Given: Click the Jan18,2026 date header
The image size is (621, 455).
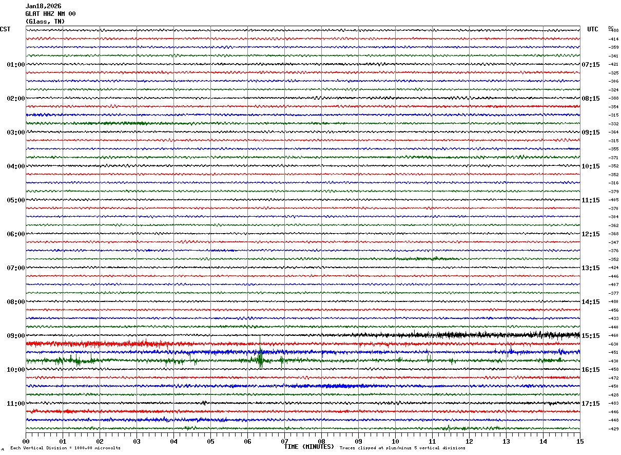Looking at the screenshot, I should pos(43,6).
